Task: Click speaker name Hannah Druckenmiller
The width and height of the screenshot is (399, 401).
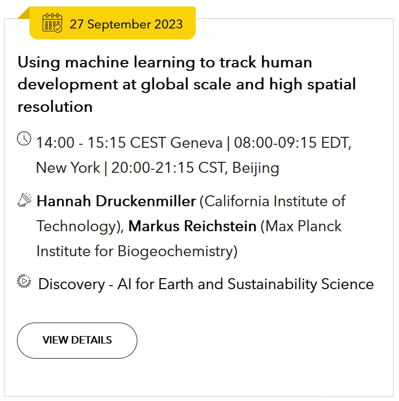Action: (x=116, y=201)
